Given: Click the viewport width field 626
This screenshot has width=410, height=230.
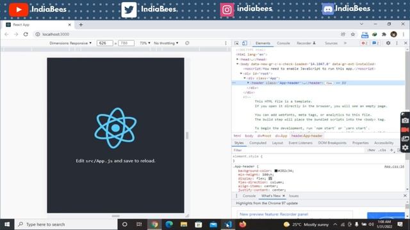Looking at the screenshot, I should 105,43.
